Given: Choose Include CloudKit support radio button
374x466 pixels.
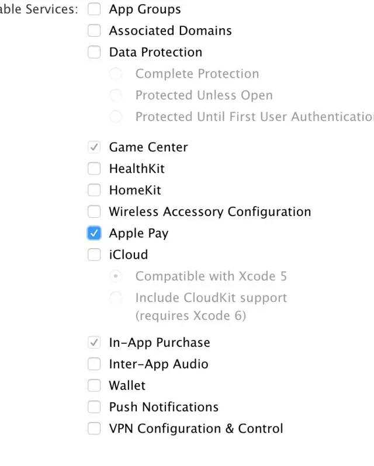Looking at the screenshot, I should pyautogui.click(x=116, y=297).
